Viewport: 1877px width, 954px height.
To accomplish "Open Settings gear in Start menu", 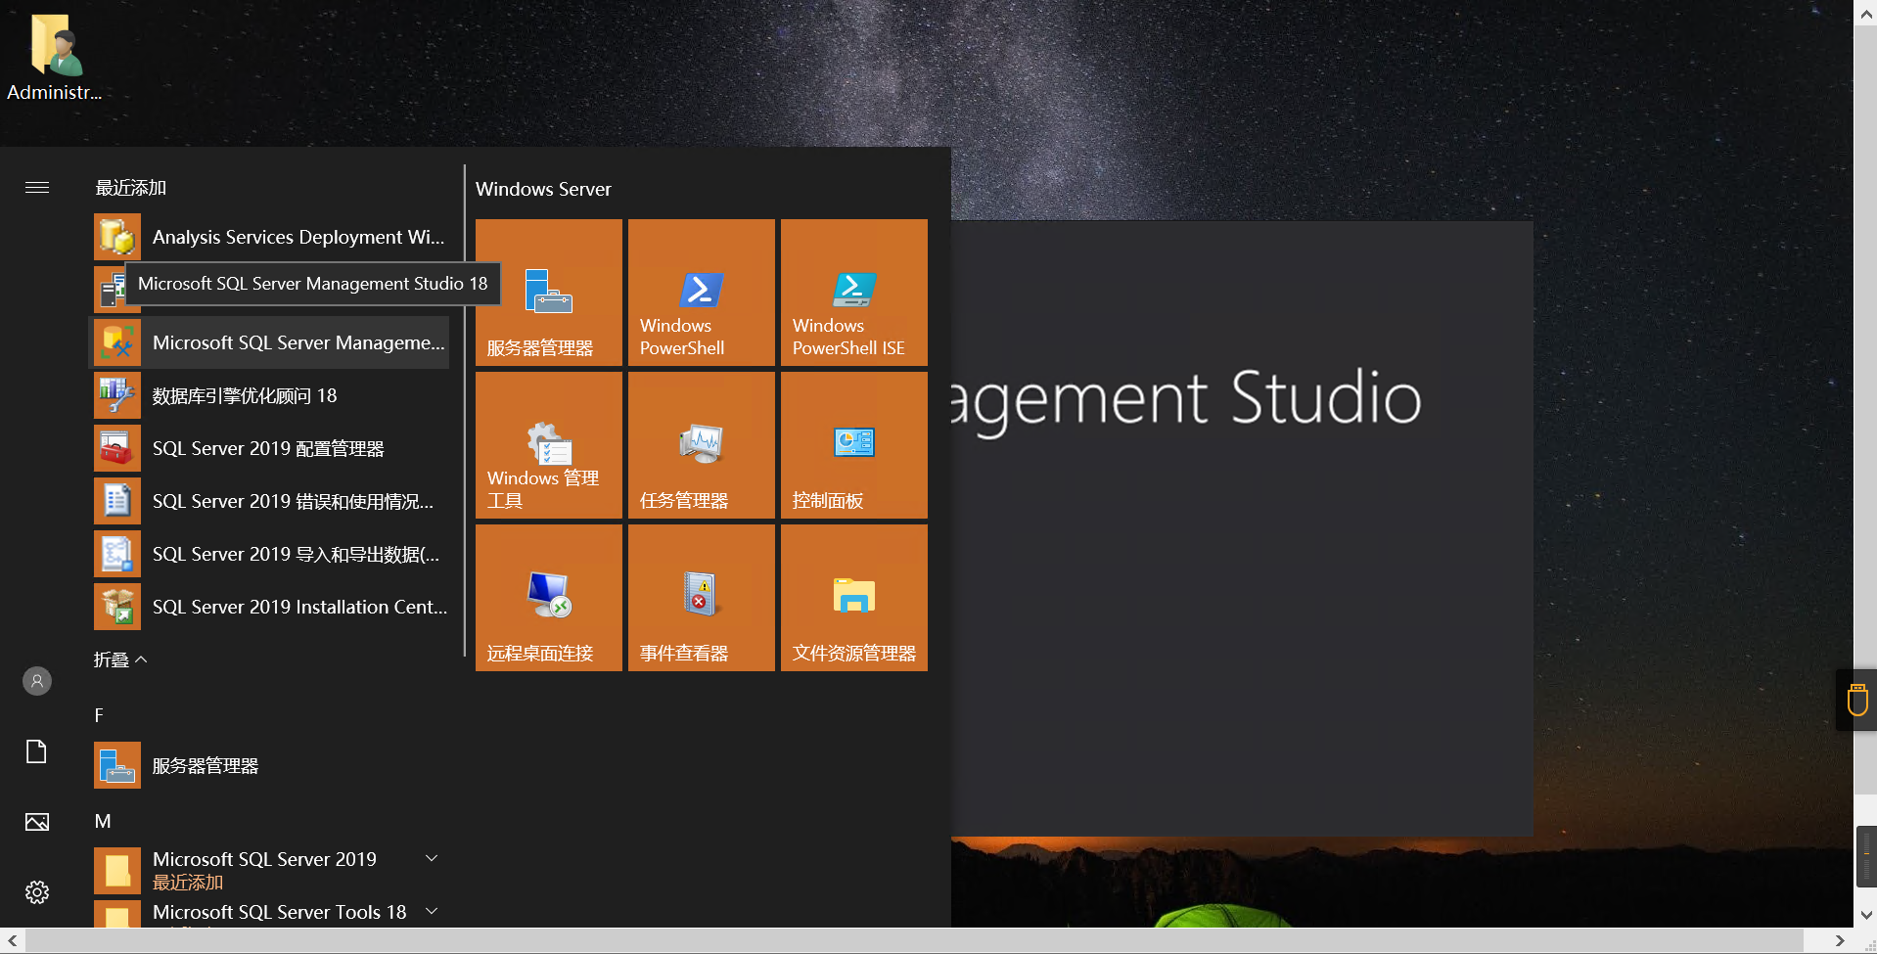I will (37, 892).
